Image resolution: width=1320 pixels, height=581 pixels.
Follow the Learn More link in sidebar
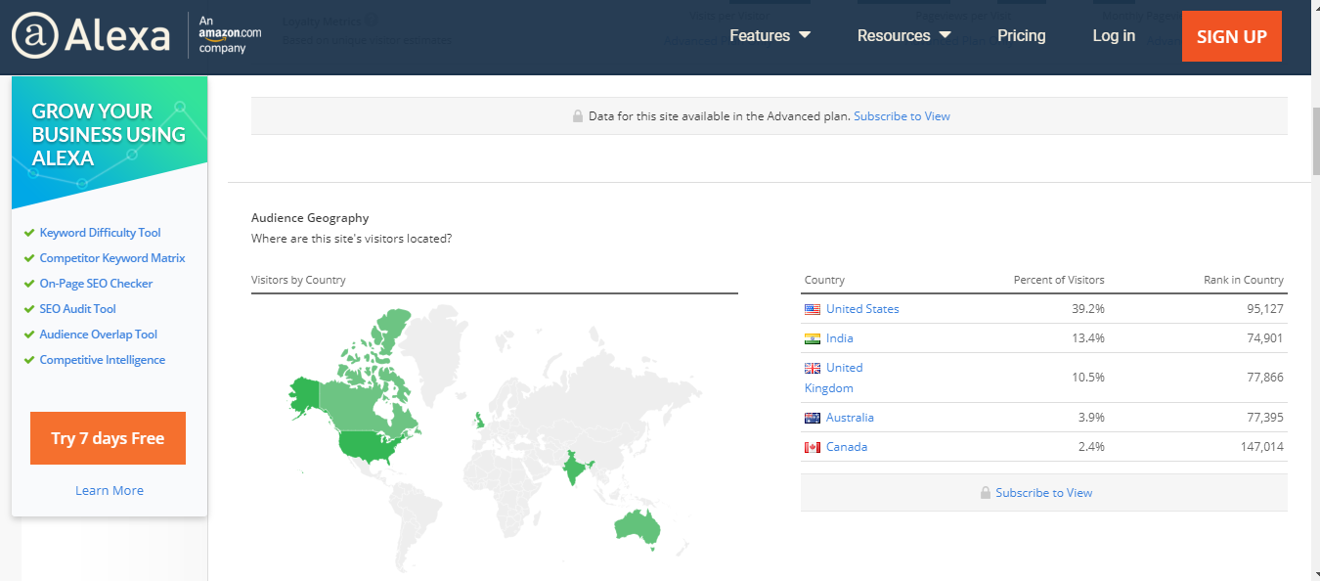click(110, 491)
